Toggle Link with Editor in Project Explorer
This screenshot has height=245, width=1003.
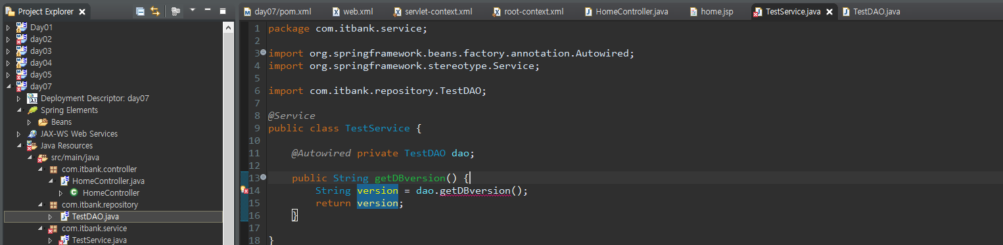155,11
